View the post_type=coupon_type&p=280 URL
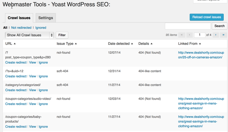Image resolution: width=228 pixels, height=132 pixels. [x=32, y=63]
